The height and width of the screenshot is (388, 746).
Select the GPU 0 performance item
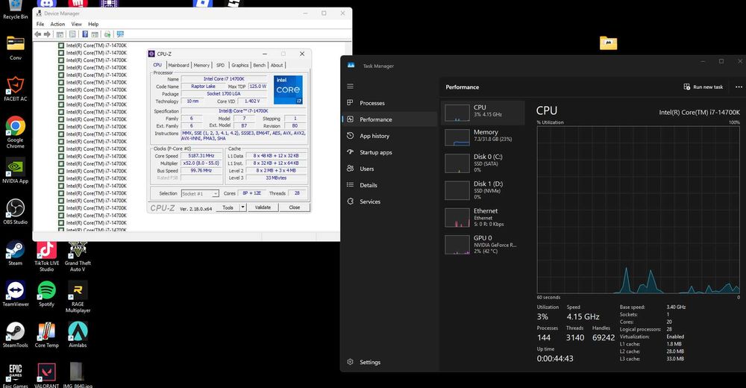point(483,244)
